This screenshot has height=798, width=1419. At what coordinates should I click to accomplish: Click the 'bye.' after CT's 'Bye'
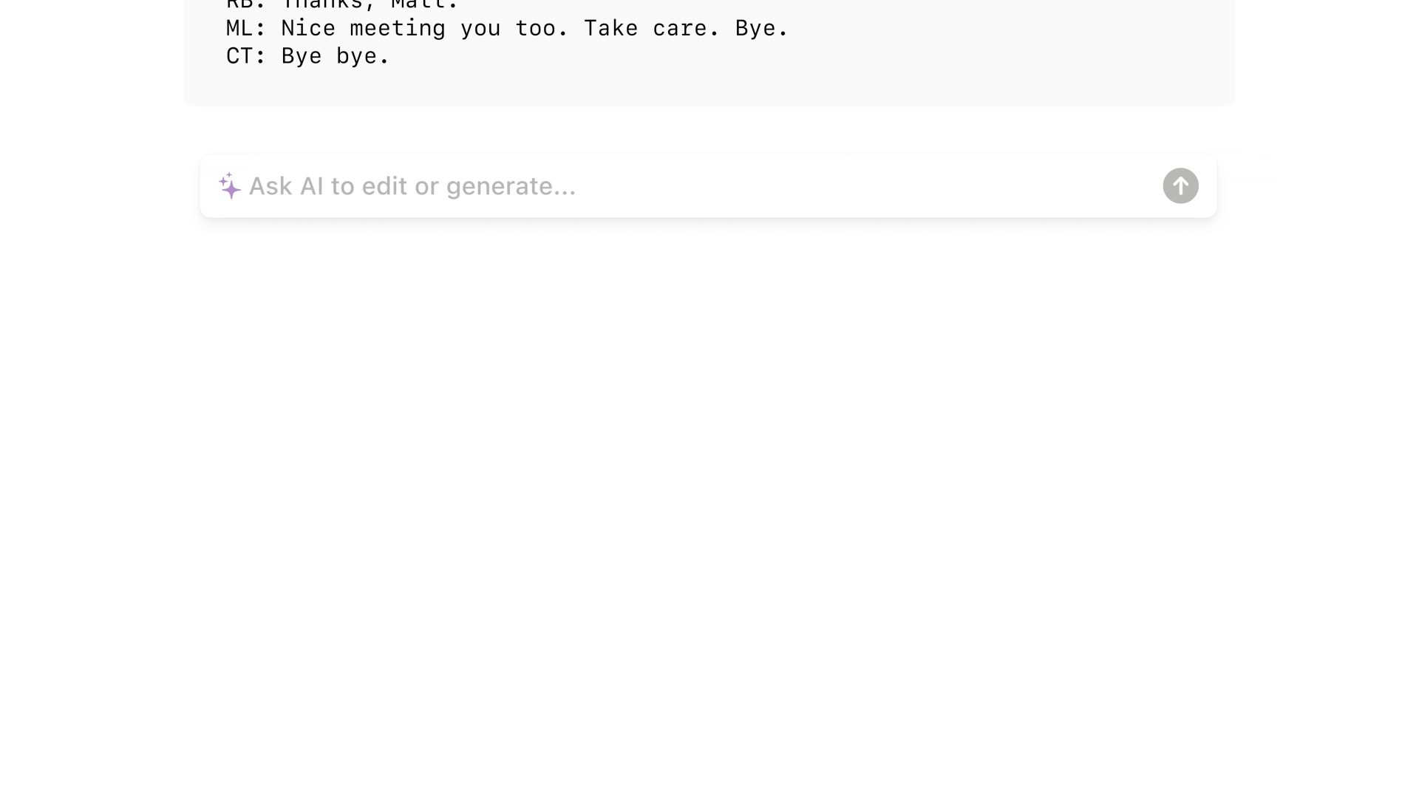coord(363,56)
